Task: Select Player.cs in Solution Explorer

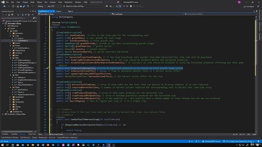Action: (21, 92)
